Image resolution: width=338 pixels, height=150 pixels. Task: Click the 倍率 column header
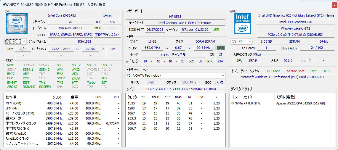[74, 97]
